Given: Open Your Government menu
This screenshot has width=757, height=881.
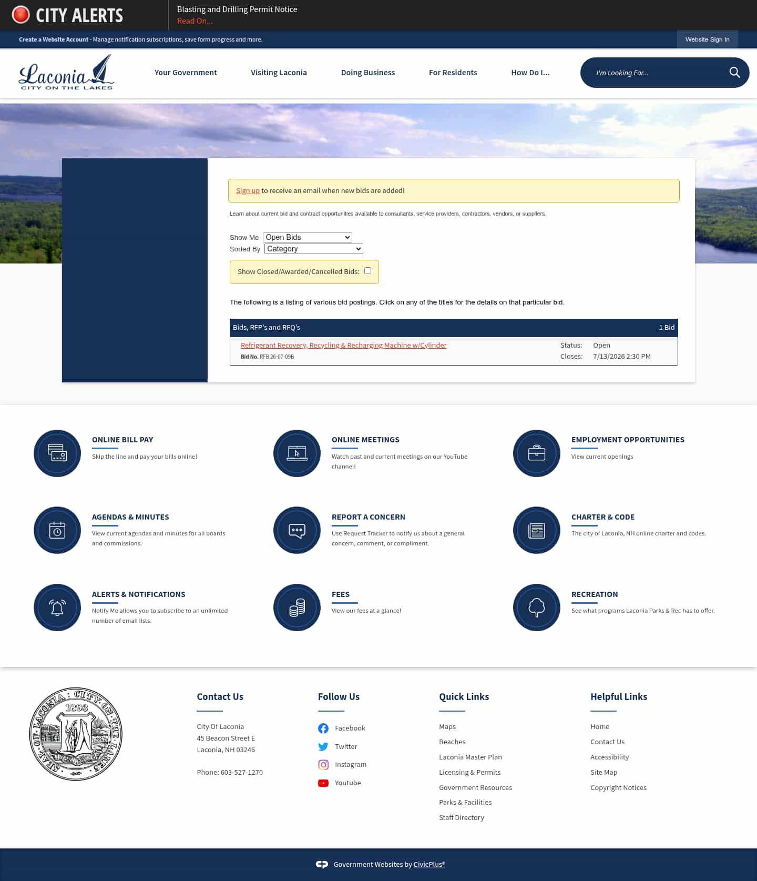Looking at the screenshot, I should coord(186,73).
